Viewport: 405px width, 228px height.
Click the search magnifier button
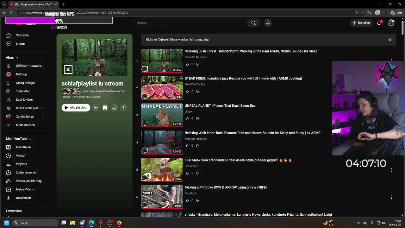(x=253, y=23)
